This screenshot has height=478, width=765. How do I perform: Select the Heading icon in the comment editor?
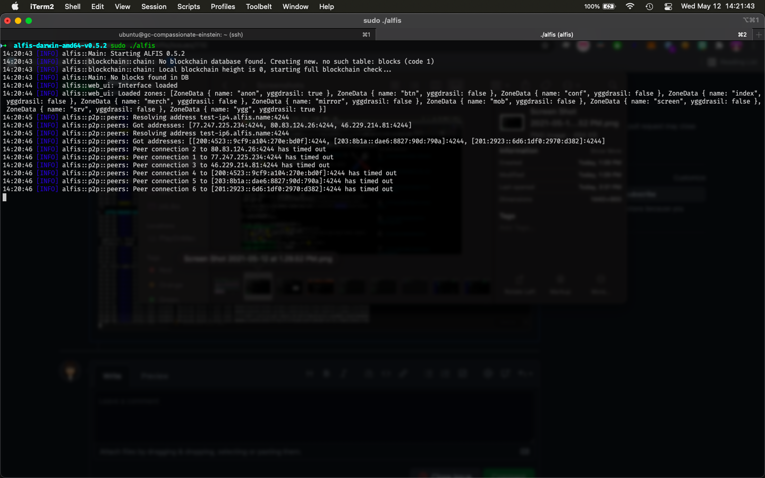[x=310, y=373]
